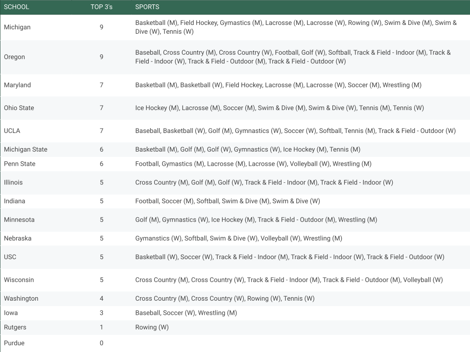
Task: Click Michigan's sports list starting with Basketball (M), Field Hockey
Action: point(296,27)
